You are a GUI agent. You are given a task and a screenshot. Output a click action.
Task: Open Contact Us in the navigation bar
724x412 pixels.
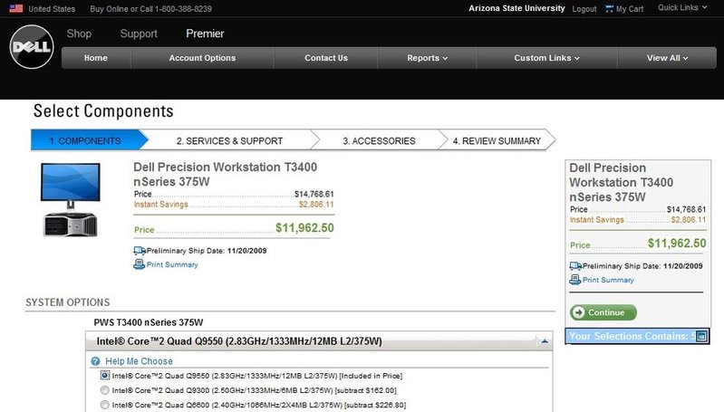pyautogui.click(x=326, y=58)
